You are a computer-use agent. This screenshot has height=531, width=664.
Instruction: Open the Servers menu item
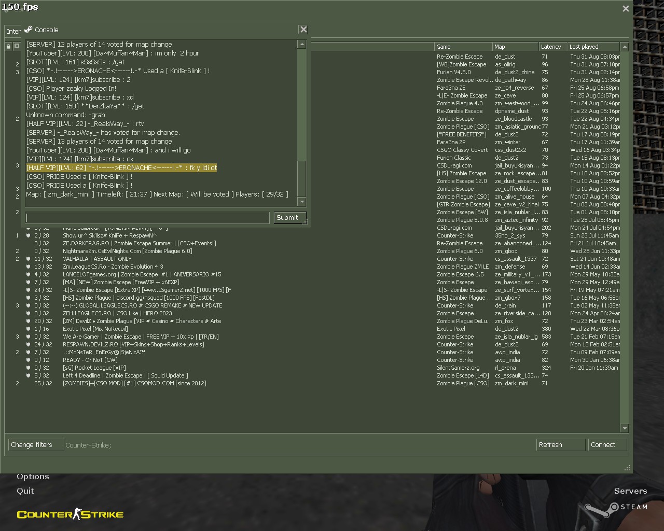click(x=630, y=491)
